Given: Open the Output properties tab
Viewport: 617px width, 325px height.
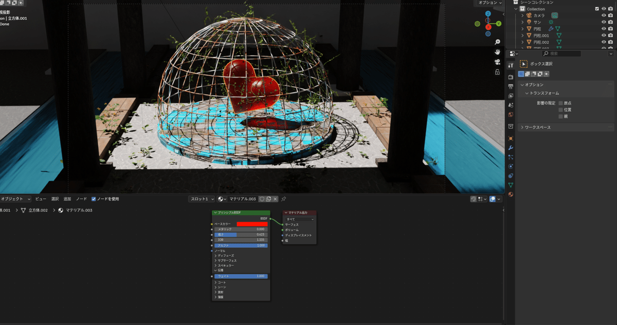Looking at the screenshot, I should [511, 86].
